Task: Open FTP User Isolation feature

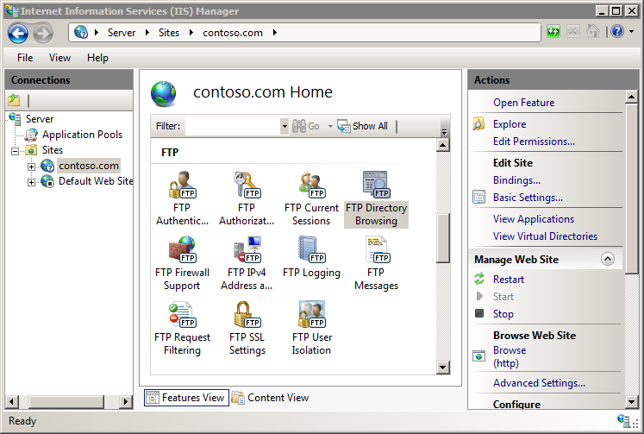Action: click(312, 328)
